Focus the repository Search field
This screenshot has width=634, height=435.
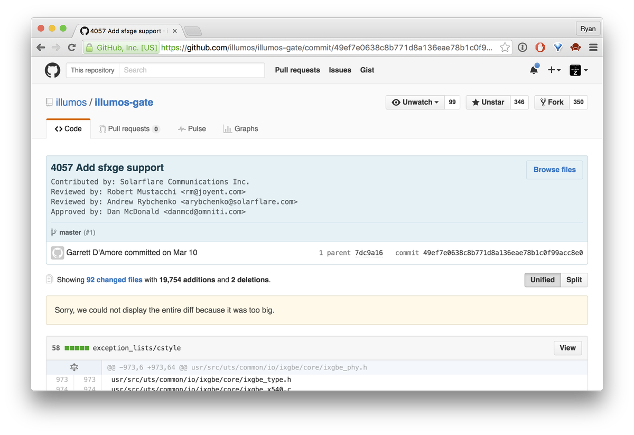click(191, 70)
